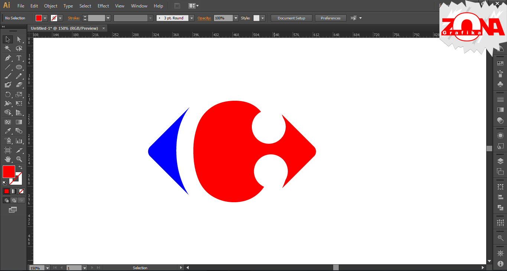Viewport: 507px width, 271px height.
Task: Swap fill and stroke colors
Action: pos(20,168)
